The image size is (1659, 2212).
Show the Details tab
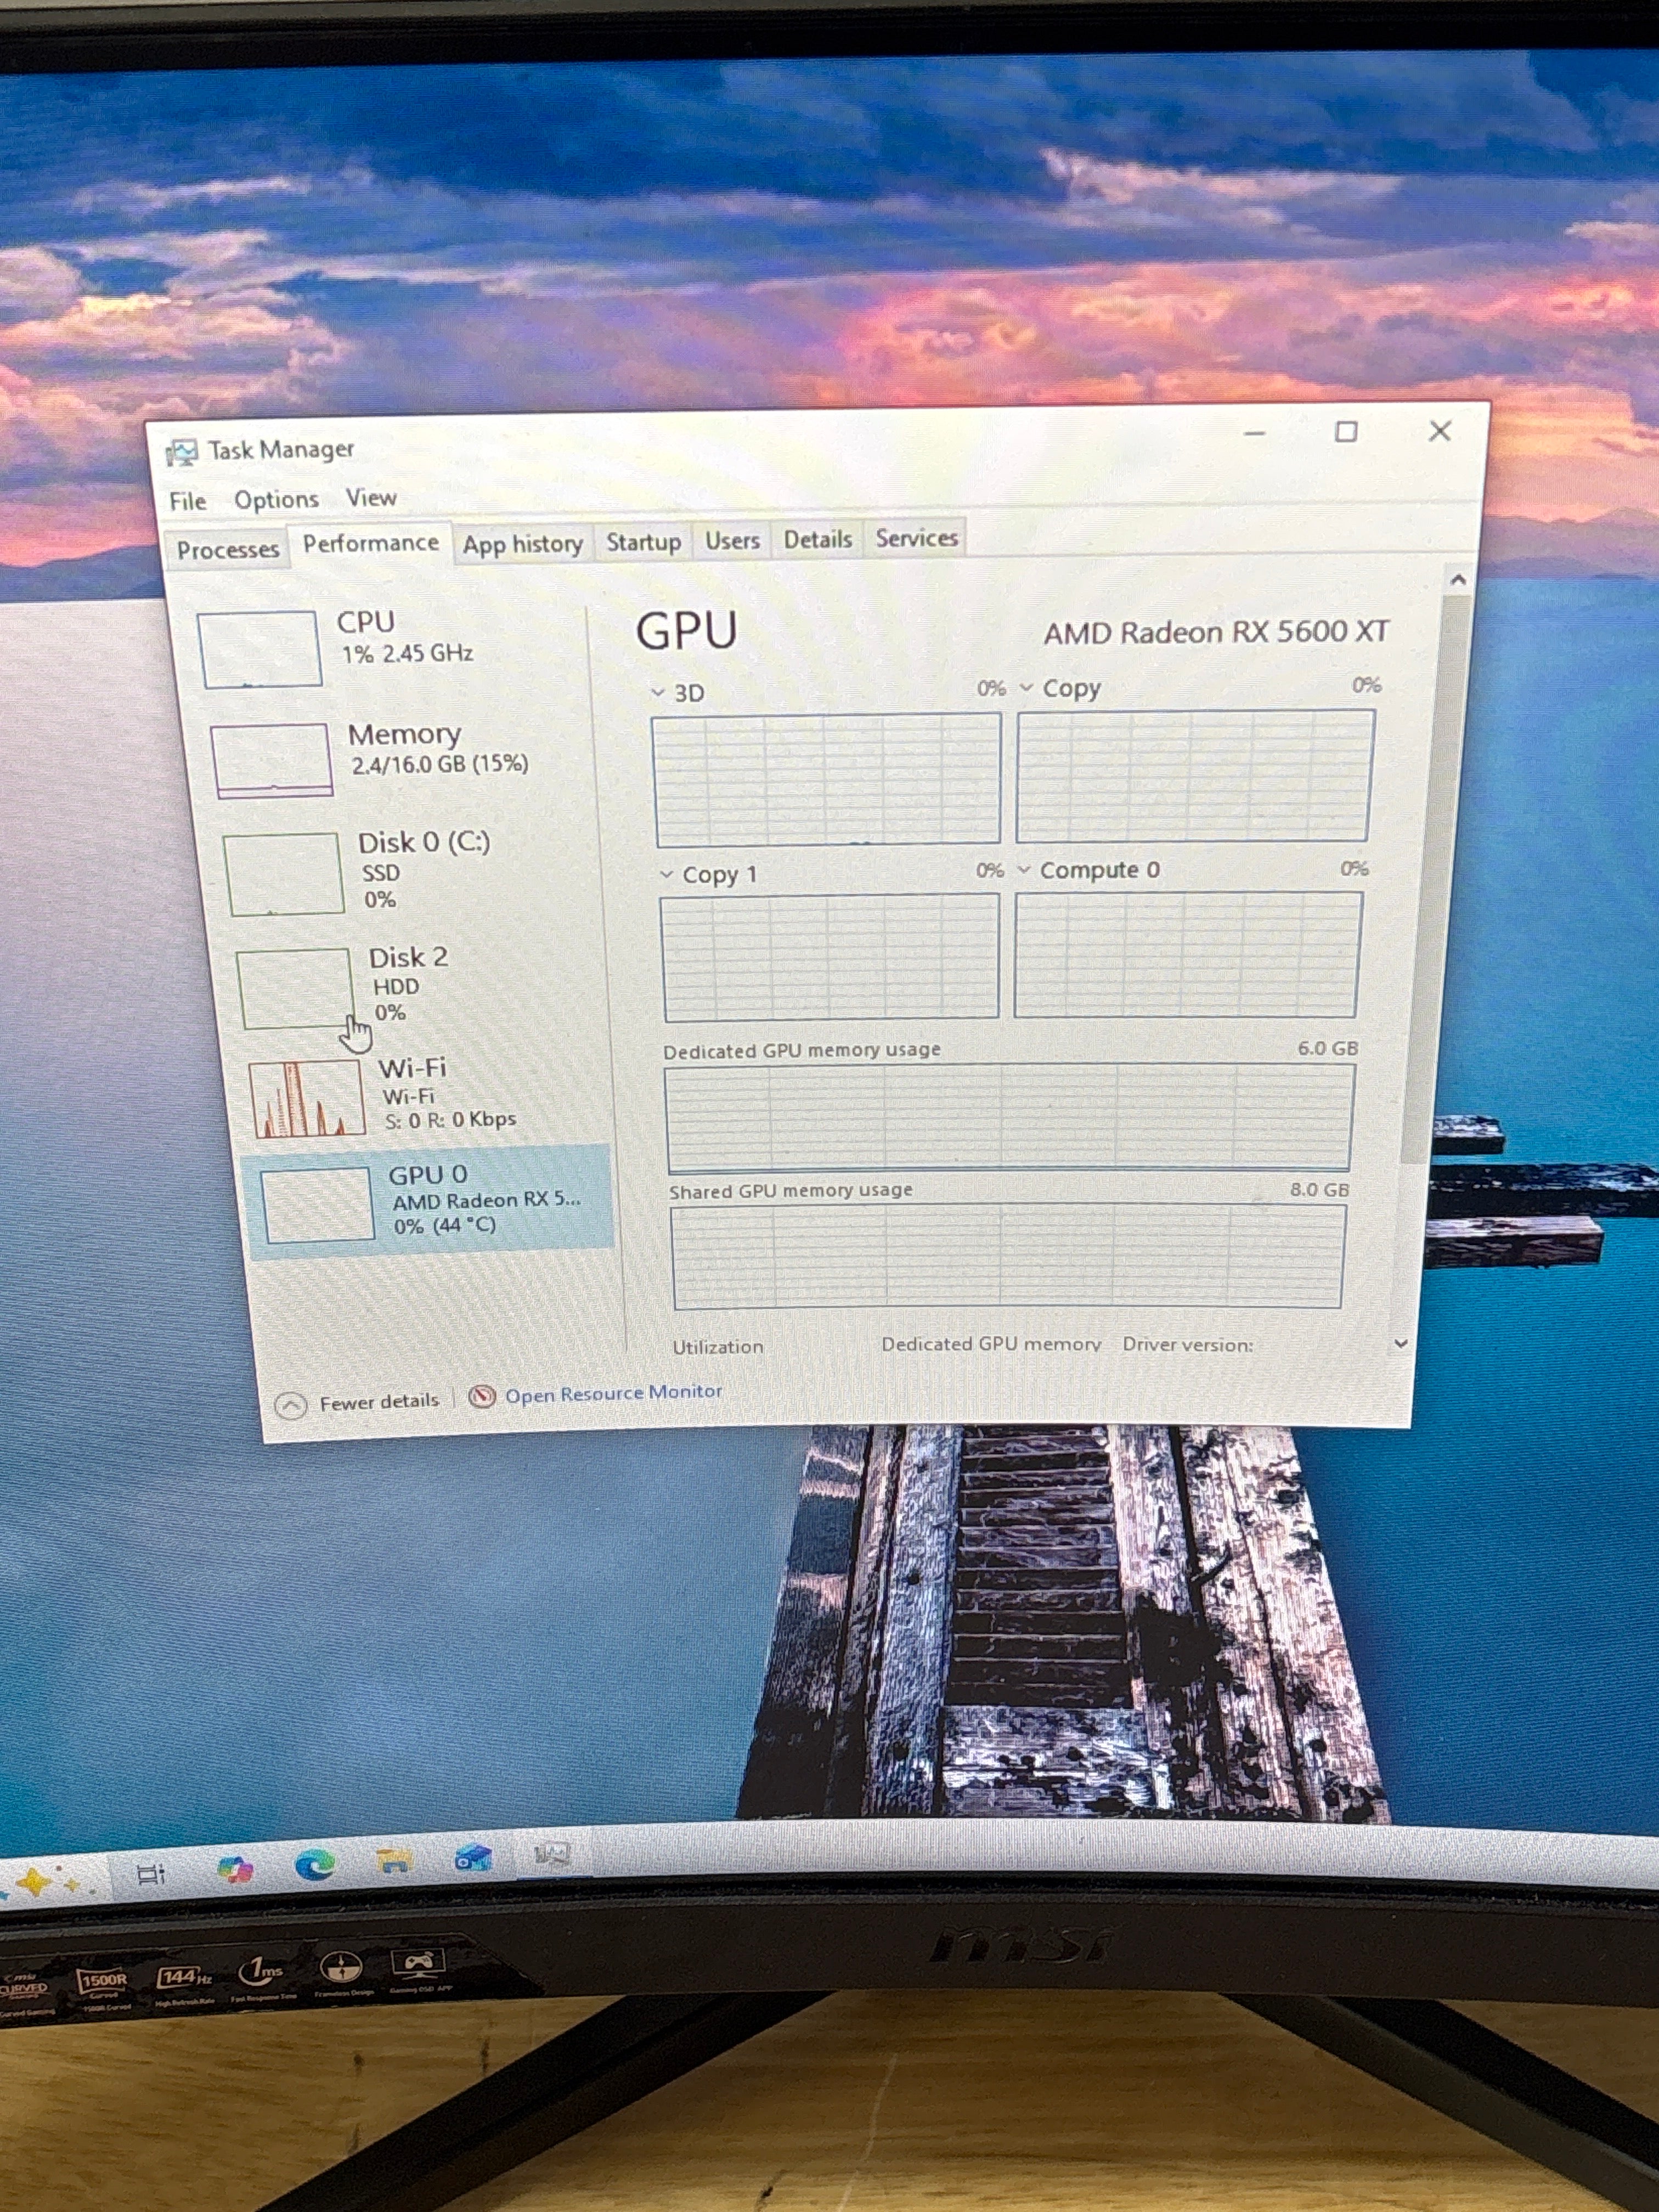817,540
